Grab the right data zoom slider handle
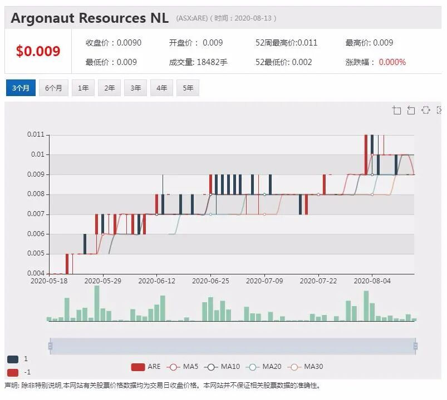The width and height of the screenshot is (447, 400). (x=415, y=346)
